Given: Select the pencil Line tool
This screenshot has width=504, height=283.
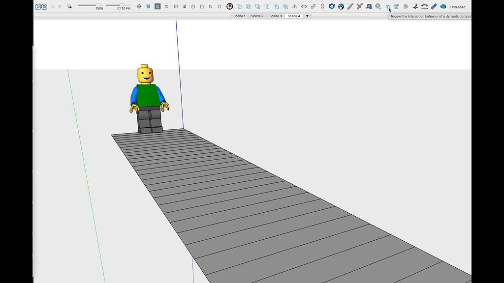Looking at the screenshot, I should [350, 6].
